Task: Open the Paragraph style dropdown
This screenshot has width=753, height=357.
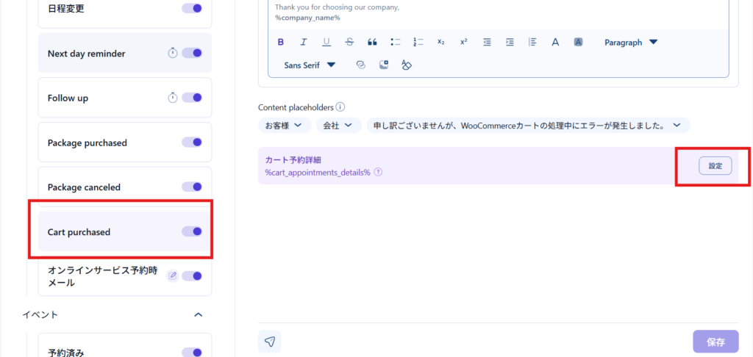Action: (630, 43)
